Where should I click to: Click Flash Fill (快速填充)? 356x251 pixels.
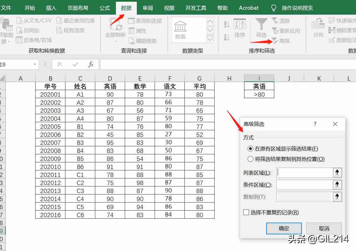[x=342, y=20]
